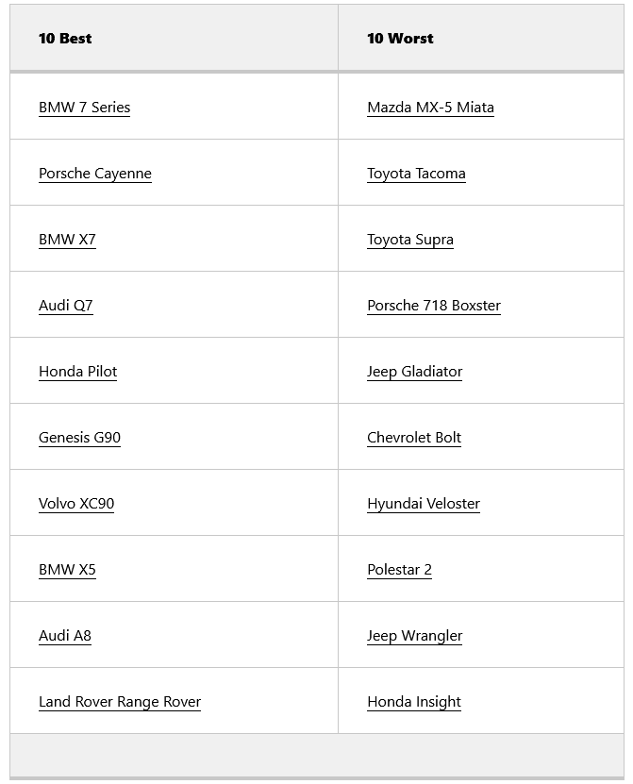Image resolution: width=633 pixels, height=784 pixels.
Task: Open the Jeep Wrangler link
Action: [x=414, y=636]
